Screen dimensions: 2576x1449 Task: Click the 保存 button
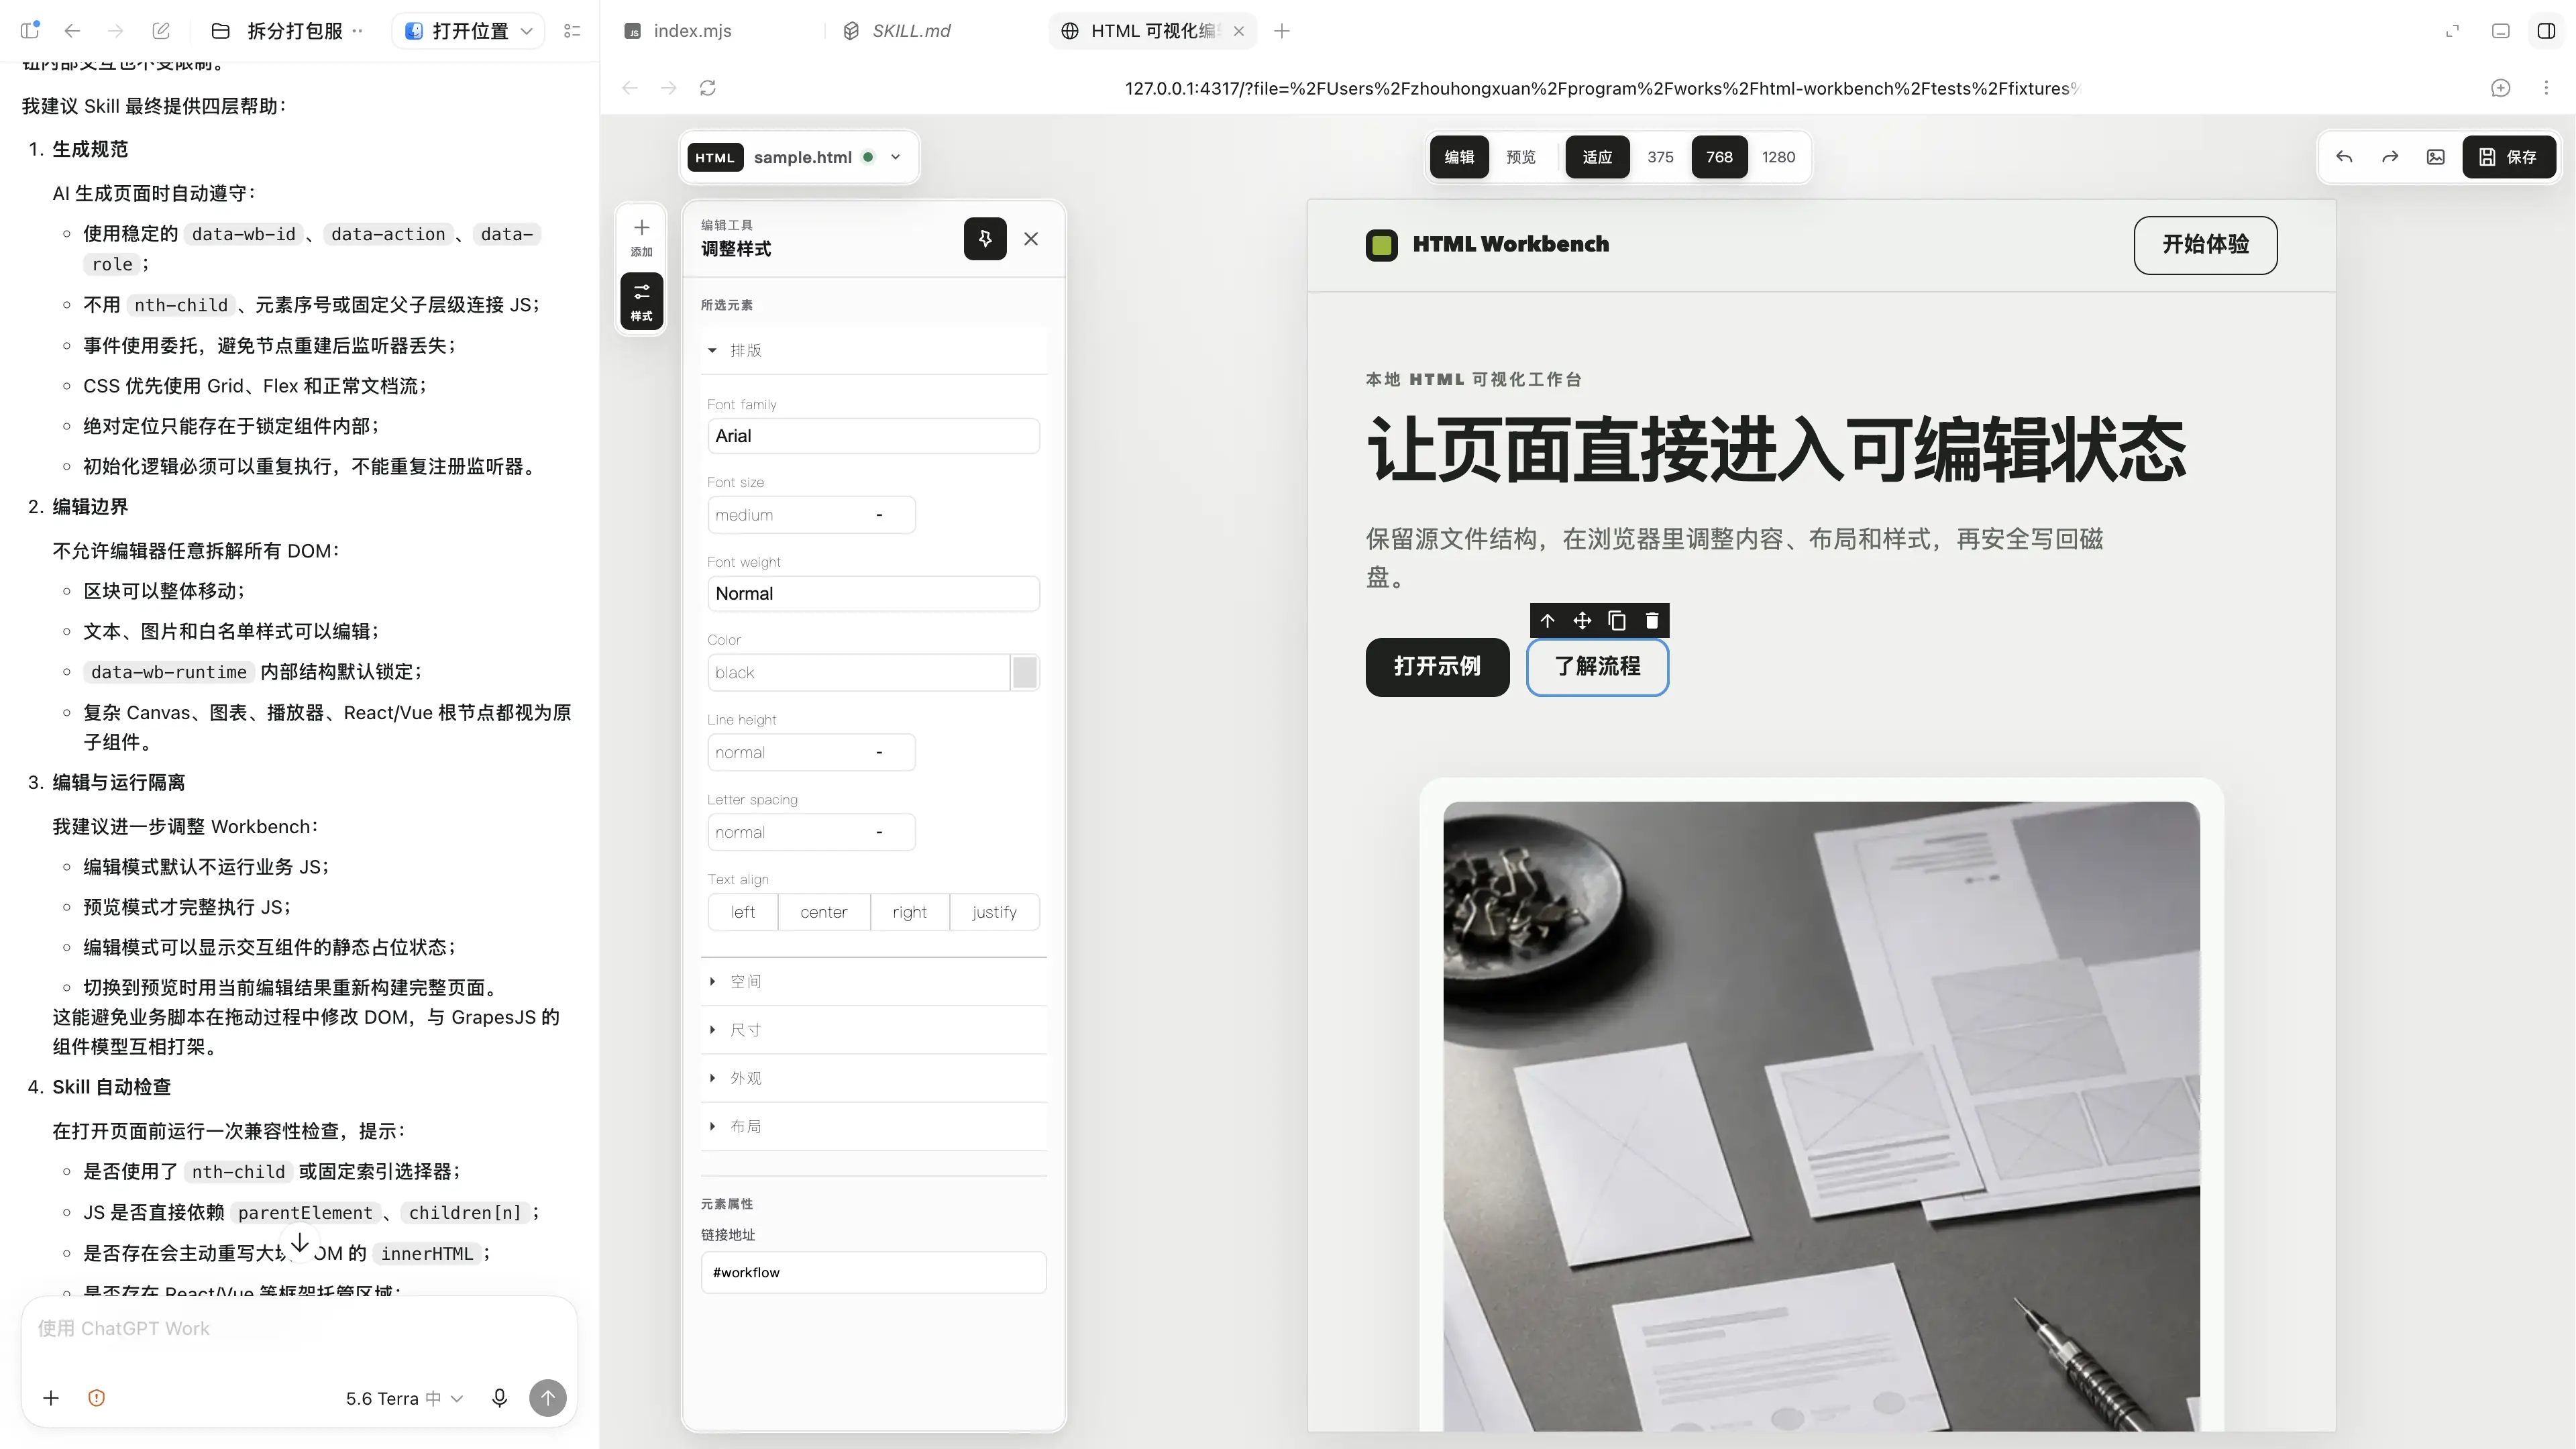pyautogui.click(x=2509, y=157)
